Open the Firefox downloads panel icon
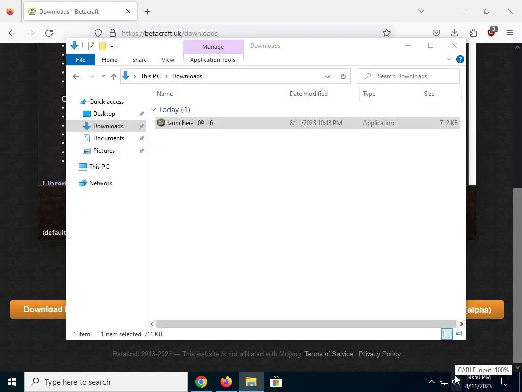 (454, 33)
